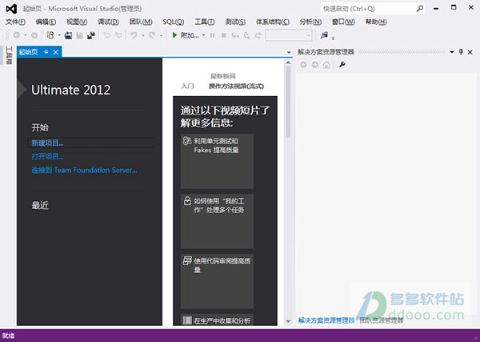Screen dimensions: 480x342
Task: Open the 帮助(H) menu
Action: point(376,22)
